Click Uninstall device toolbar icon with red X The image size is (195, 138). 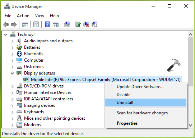[x=86, y=24]
